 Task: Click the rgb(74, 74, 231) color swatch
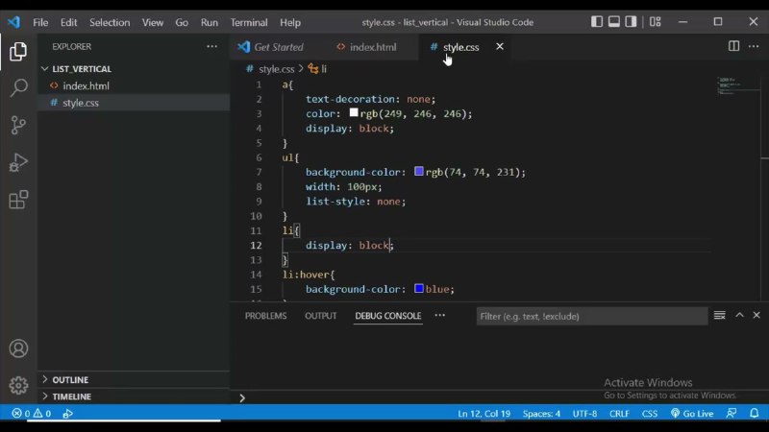coord(418,171)
